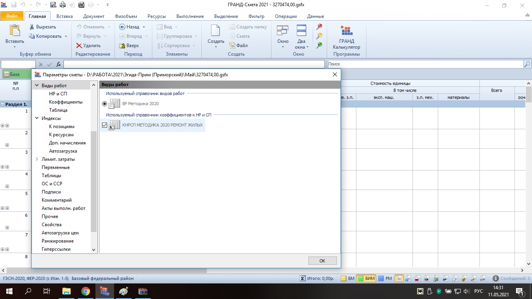Open Подписи in the parameters tree
The height and width of the screenshot is (299, 532).
point(51,192)
